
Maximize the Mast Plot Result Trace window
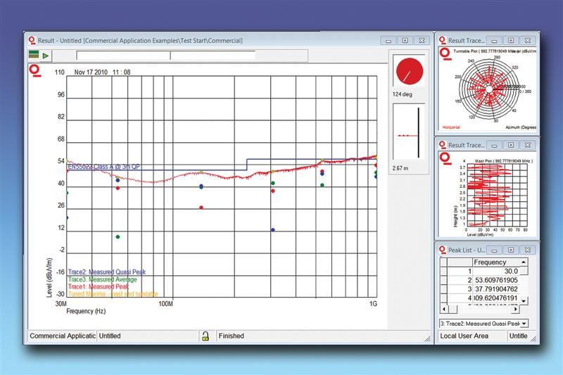511,146
